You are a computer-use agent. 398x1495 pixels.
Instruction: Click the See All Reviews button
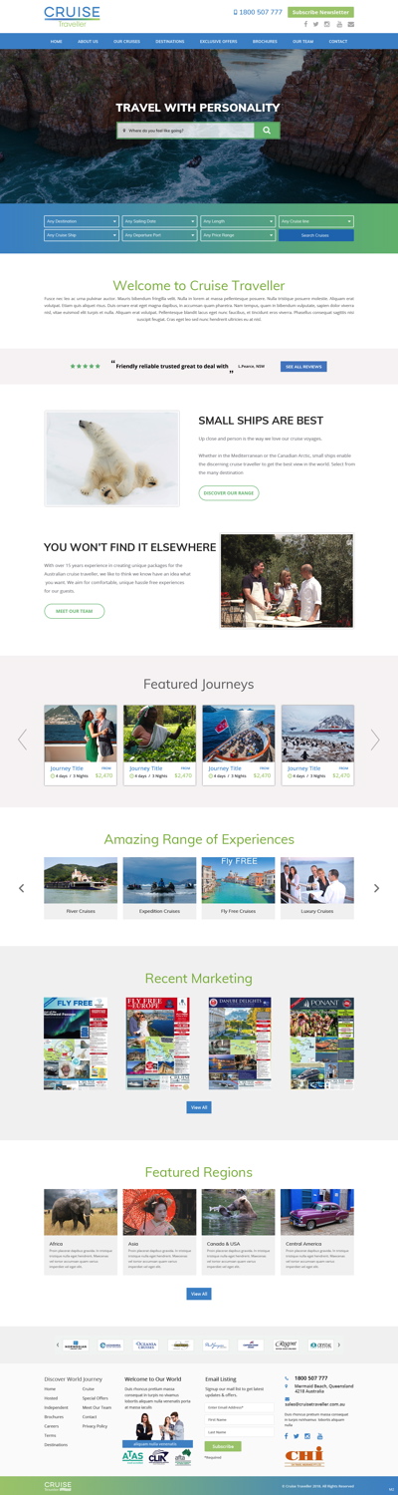[303, 367]
